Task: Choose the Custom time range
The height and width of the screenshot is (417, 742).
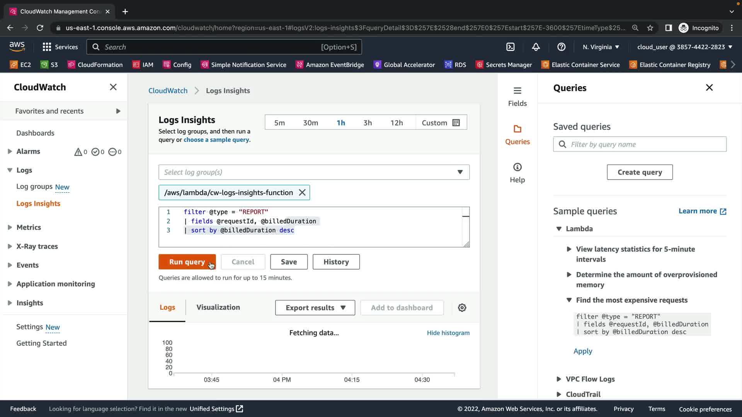Action: click(441, 122)
